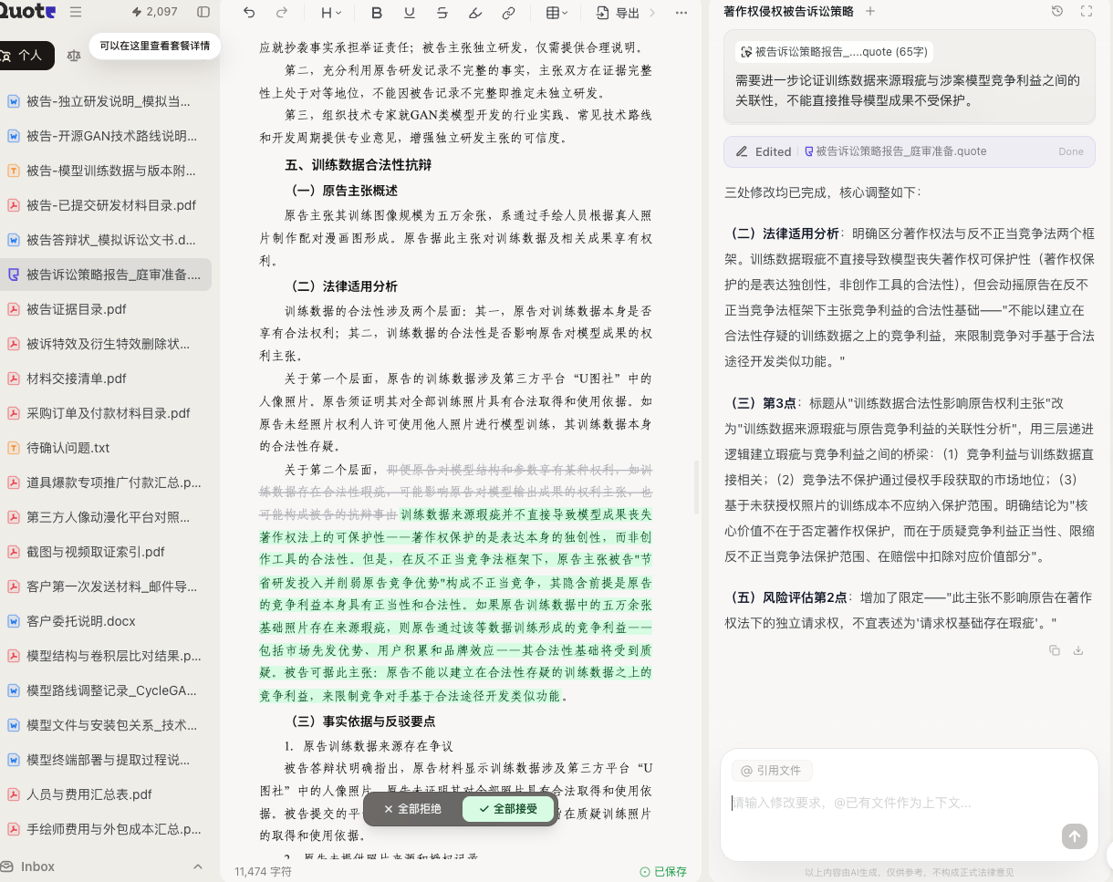Open 被告-已提交研发材料目录.pdf

coord(106,205)
